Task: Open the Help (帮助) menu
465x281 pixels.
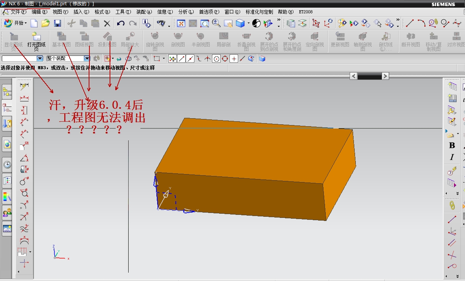Action: click(x=285, y=12)
